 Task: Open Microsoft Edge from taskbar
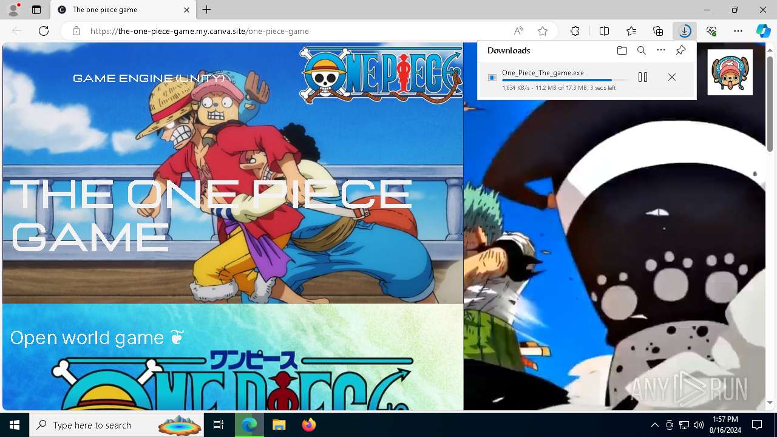[x=249, y=425]
